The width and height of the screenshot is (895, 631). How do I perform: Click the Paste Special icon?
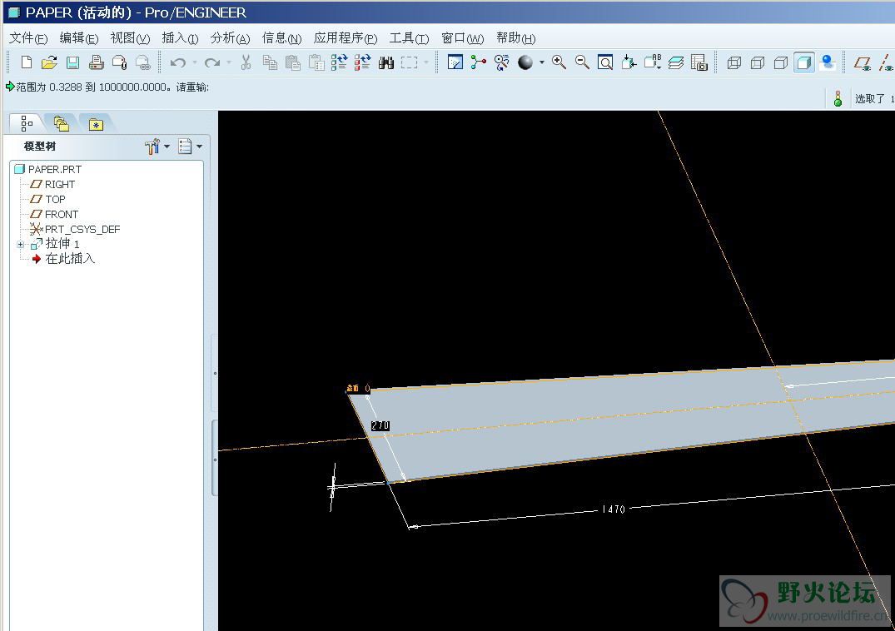point(316,62)
